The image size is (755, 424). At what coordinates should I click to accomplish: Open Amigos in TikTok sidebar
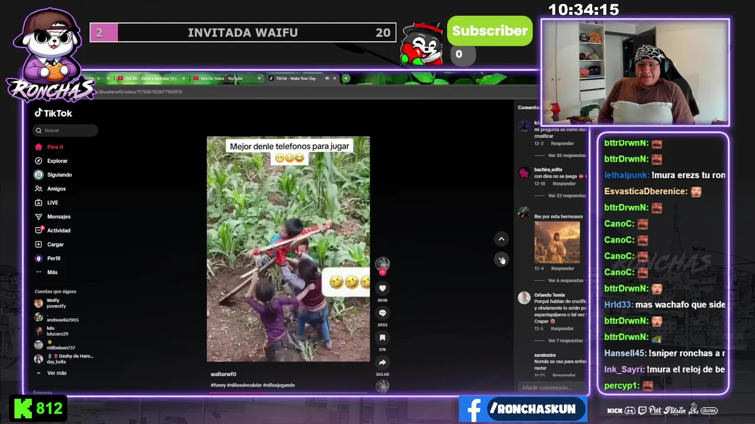[x=50, y=188]
